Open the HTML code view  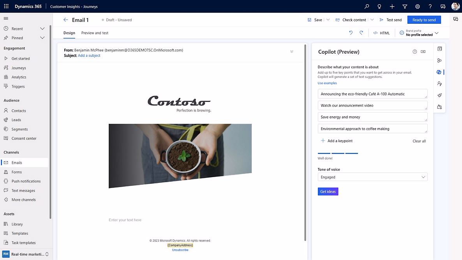coord(381,33)
